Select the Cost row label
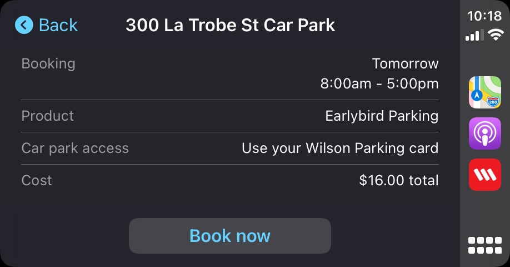This screenshot has width=510, height=267. tap(37, 180)
